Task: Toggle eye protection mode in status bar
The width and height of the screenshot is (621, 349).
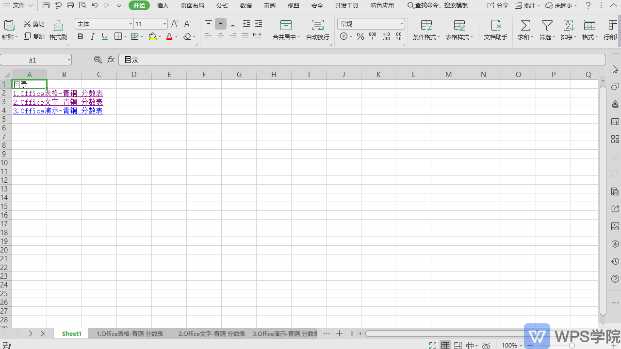Action: click(486, 346)
